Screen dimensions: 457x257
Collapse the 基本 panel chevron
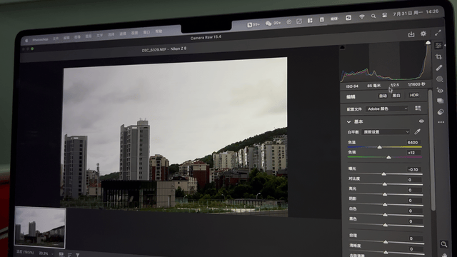(x=348, y=122)
